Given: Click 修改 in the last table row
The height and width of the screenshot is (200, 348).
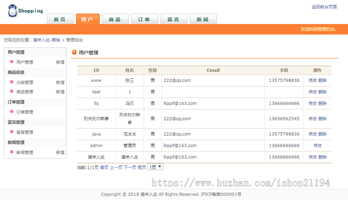Looking at the screenshot, I should point(313,157).
